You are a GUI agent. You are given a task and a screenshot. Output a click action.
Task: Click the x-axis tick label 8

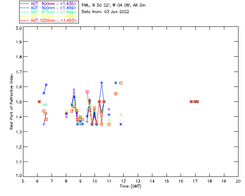coord(66,181)
